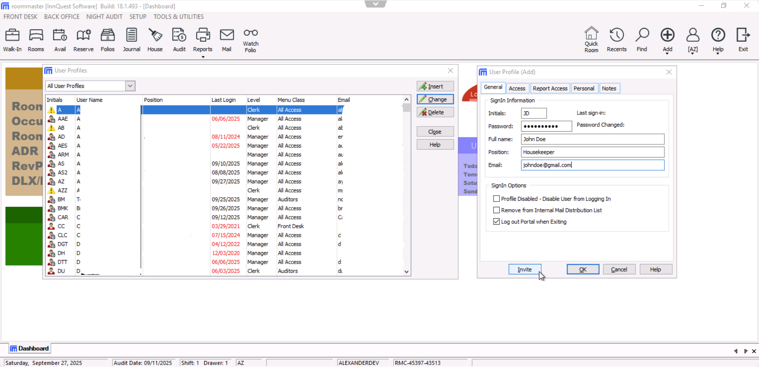Open the SETUP menu

[x=137, y=16]
